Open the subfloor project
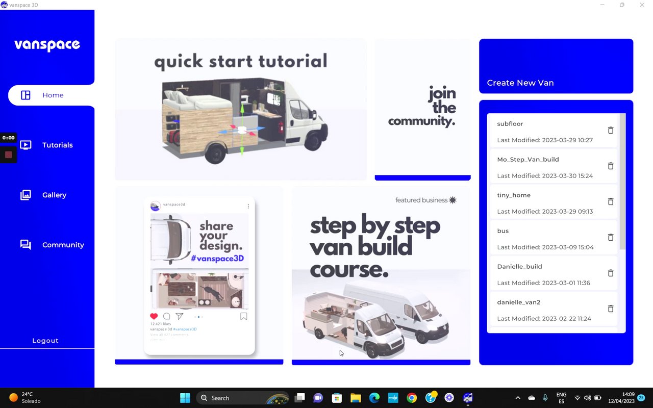653x408 pixels. pyautogui.click(x=552, y=131)
